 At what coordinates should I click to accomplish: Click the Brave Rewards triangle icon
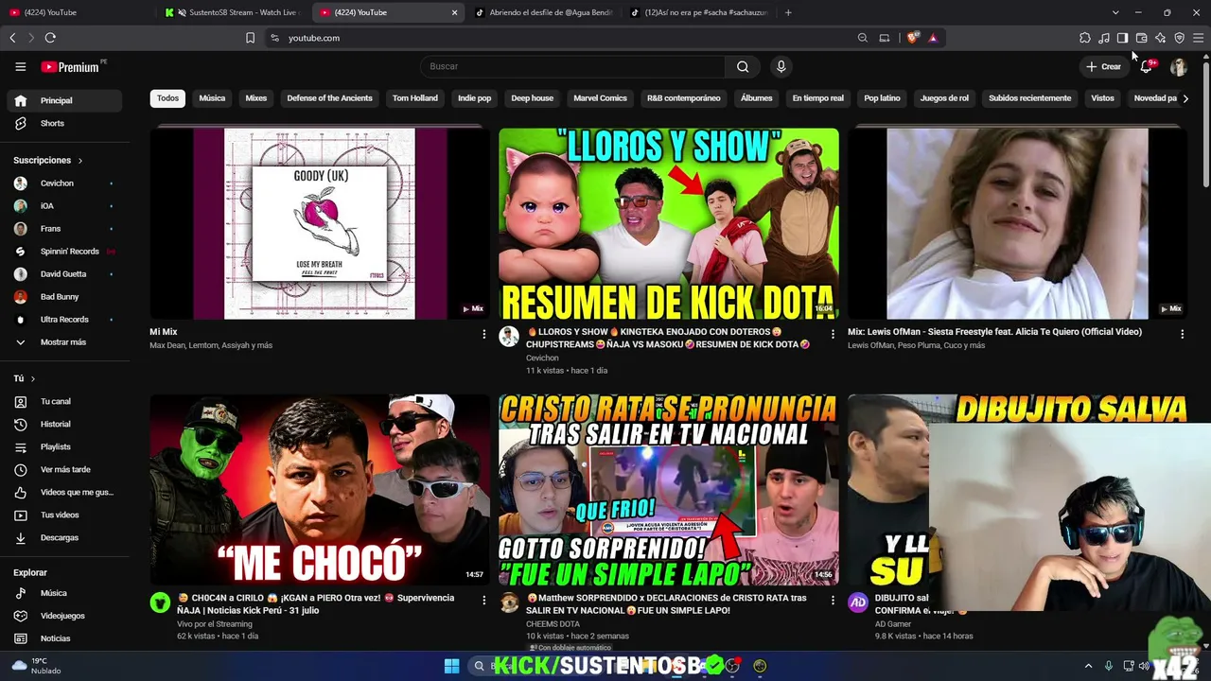coord(933,38)
